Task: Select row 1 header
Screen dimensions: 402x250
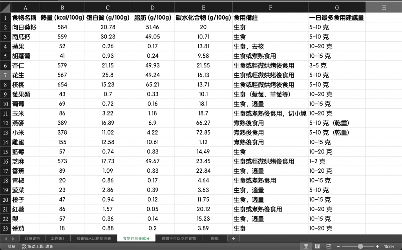Action: (5, 18)
